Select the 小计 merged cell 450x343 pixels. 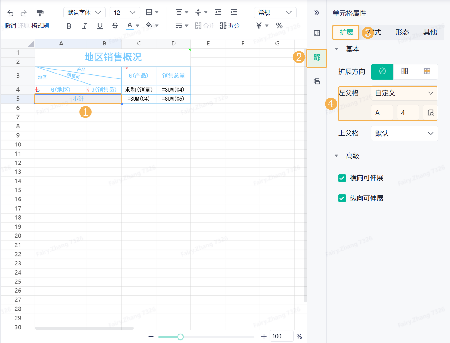[x=78, y=99]
